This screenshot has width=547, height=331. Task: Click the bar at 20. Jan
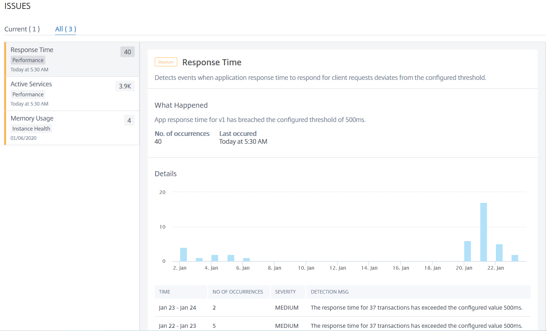tap(467, 251)
